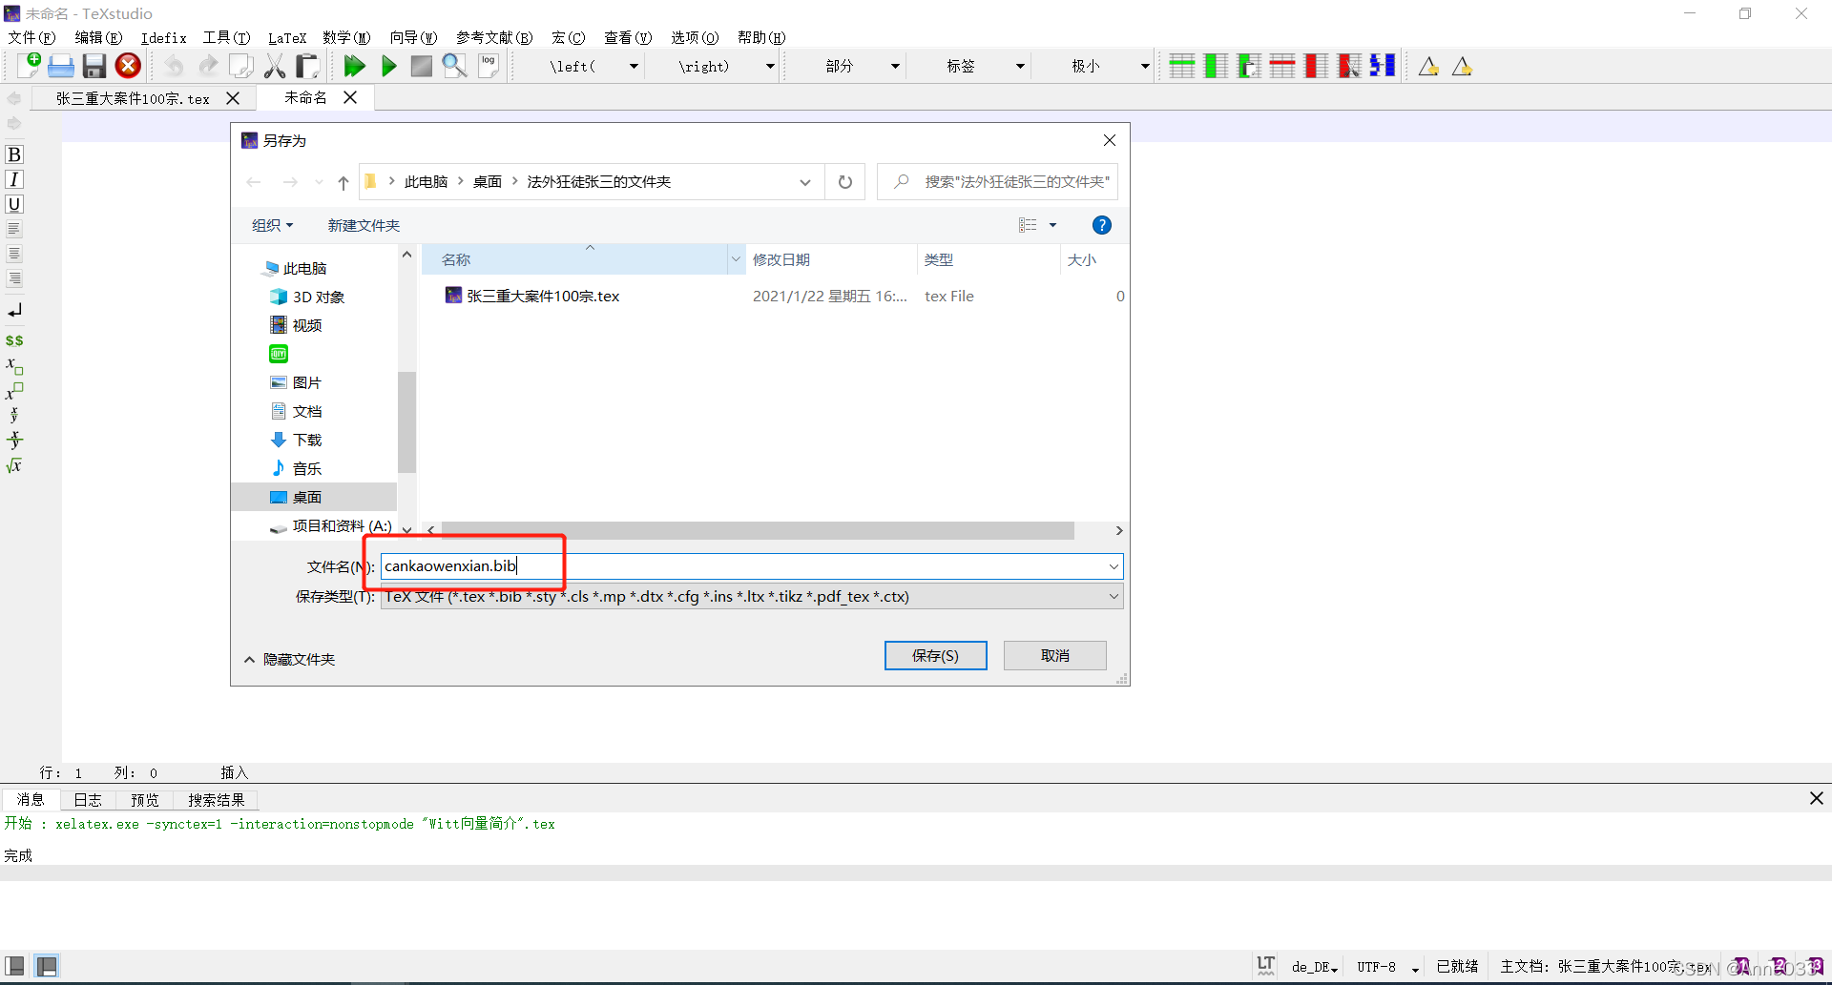Click the view log icon
Viewport: 1832px width, 985px height.
coord(489,66)
